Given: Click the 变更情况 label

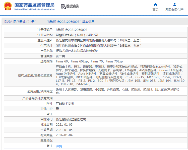Looking at the screenshot, I should pos(46,140).
